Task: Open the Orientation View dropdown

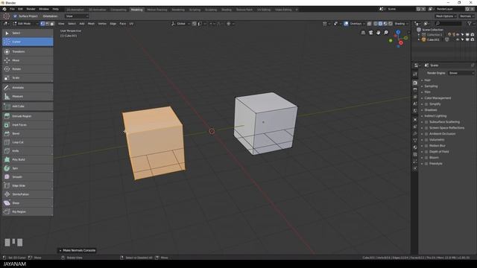Action: 77,16
